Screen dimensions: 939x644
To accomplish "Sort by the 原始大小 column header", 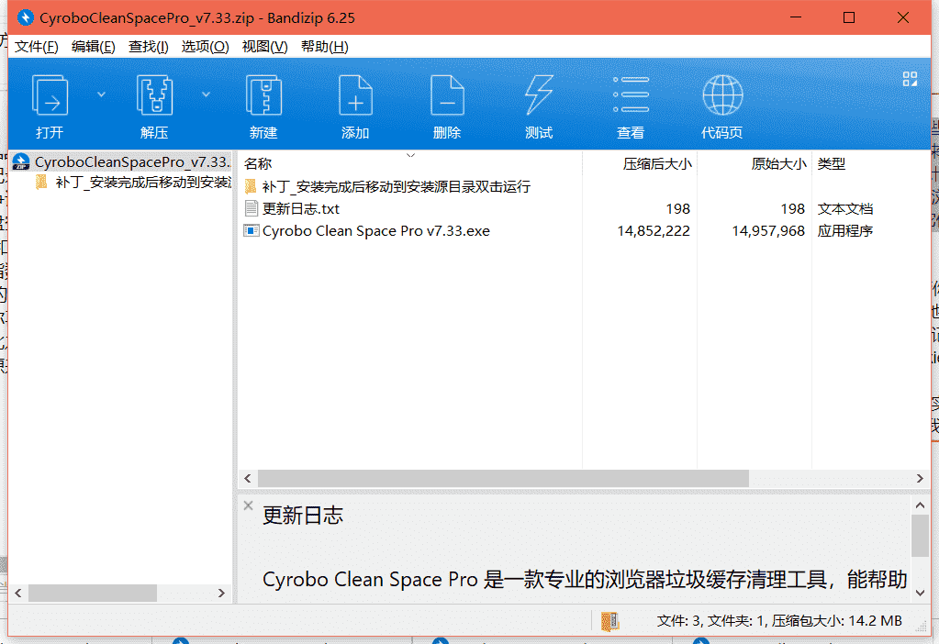I will click(x=778, y=164).
